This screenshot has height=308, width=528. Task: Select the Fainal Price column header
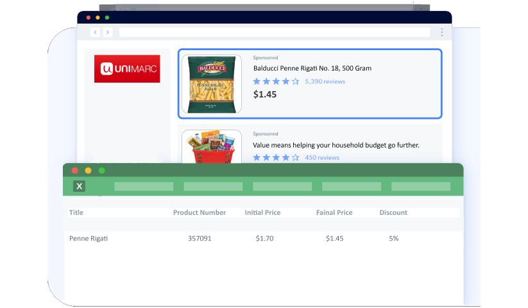pyautogui.click(x=334, y=212)
